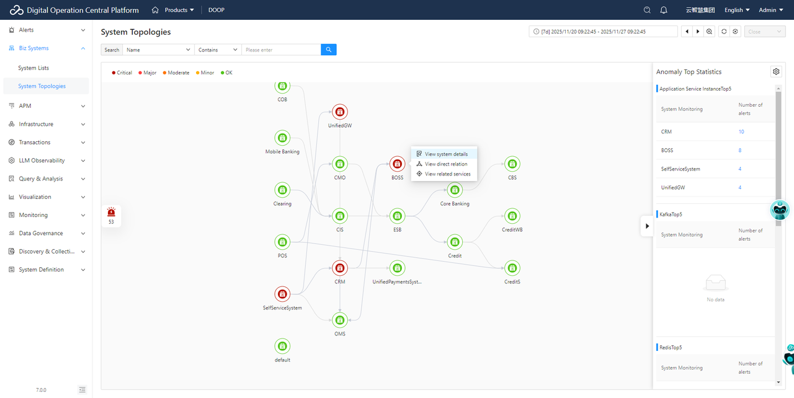This screenshot has width=794, height=398.
Task: Click the CreditWB node icon
Action: point(512,216)
